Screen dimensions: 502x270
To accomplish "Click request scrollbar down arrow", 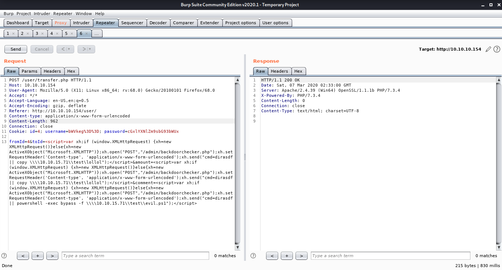I will 237,248.
